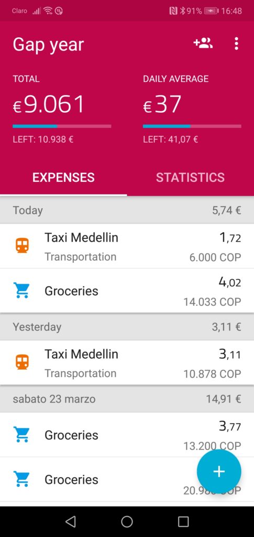Tap the €9.061 total amount

[48, 104]
